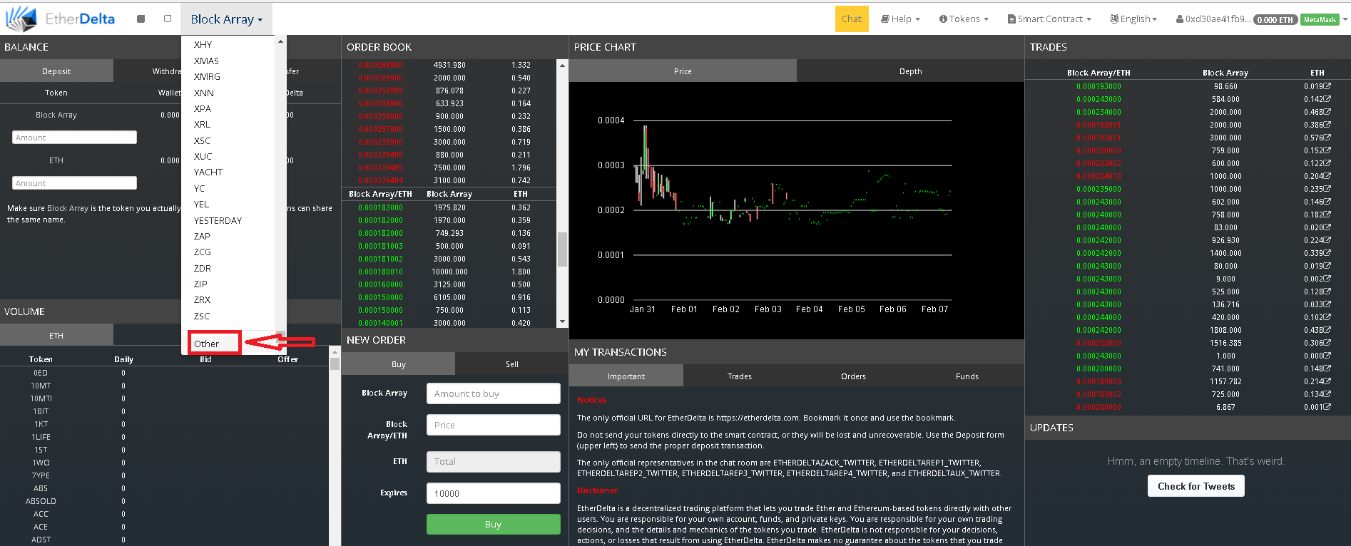Open the Trades transactions tab

[x=739, y=376]
